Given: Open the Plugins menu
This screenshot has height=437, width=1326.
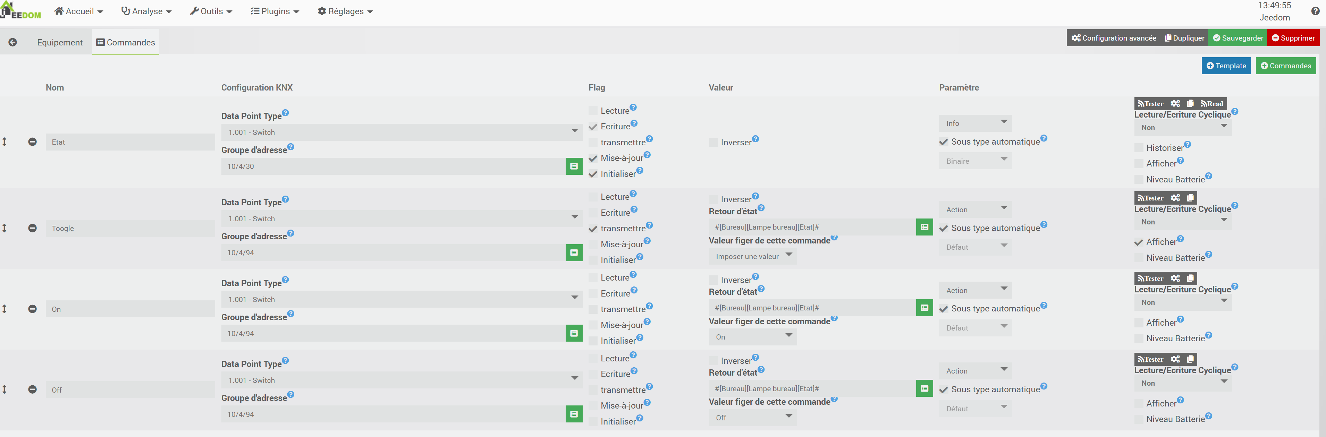Looking at the screenshot, I should pyautogui.click(x=275, y=11).
